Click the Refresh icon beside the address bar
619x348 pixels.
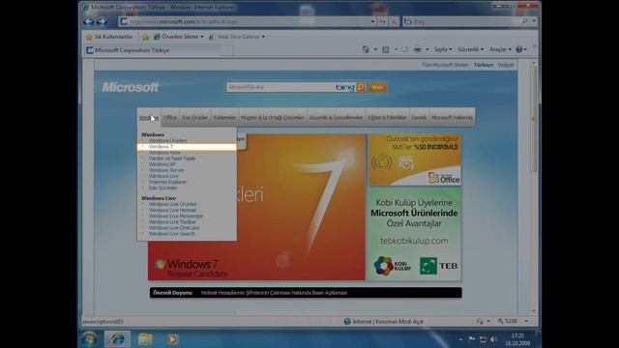pyautogui.click(x=382, y=21)
